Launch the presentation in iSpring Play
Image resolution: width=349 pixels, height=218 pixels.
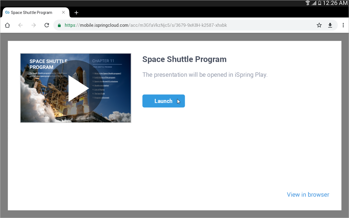click(x=164, y=101)
